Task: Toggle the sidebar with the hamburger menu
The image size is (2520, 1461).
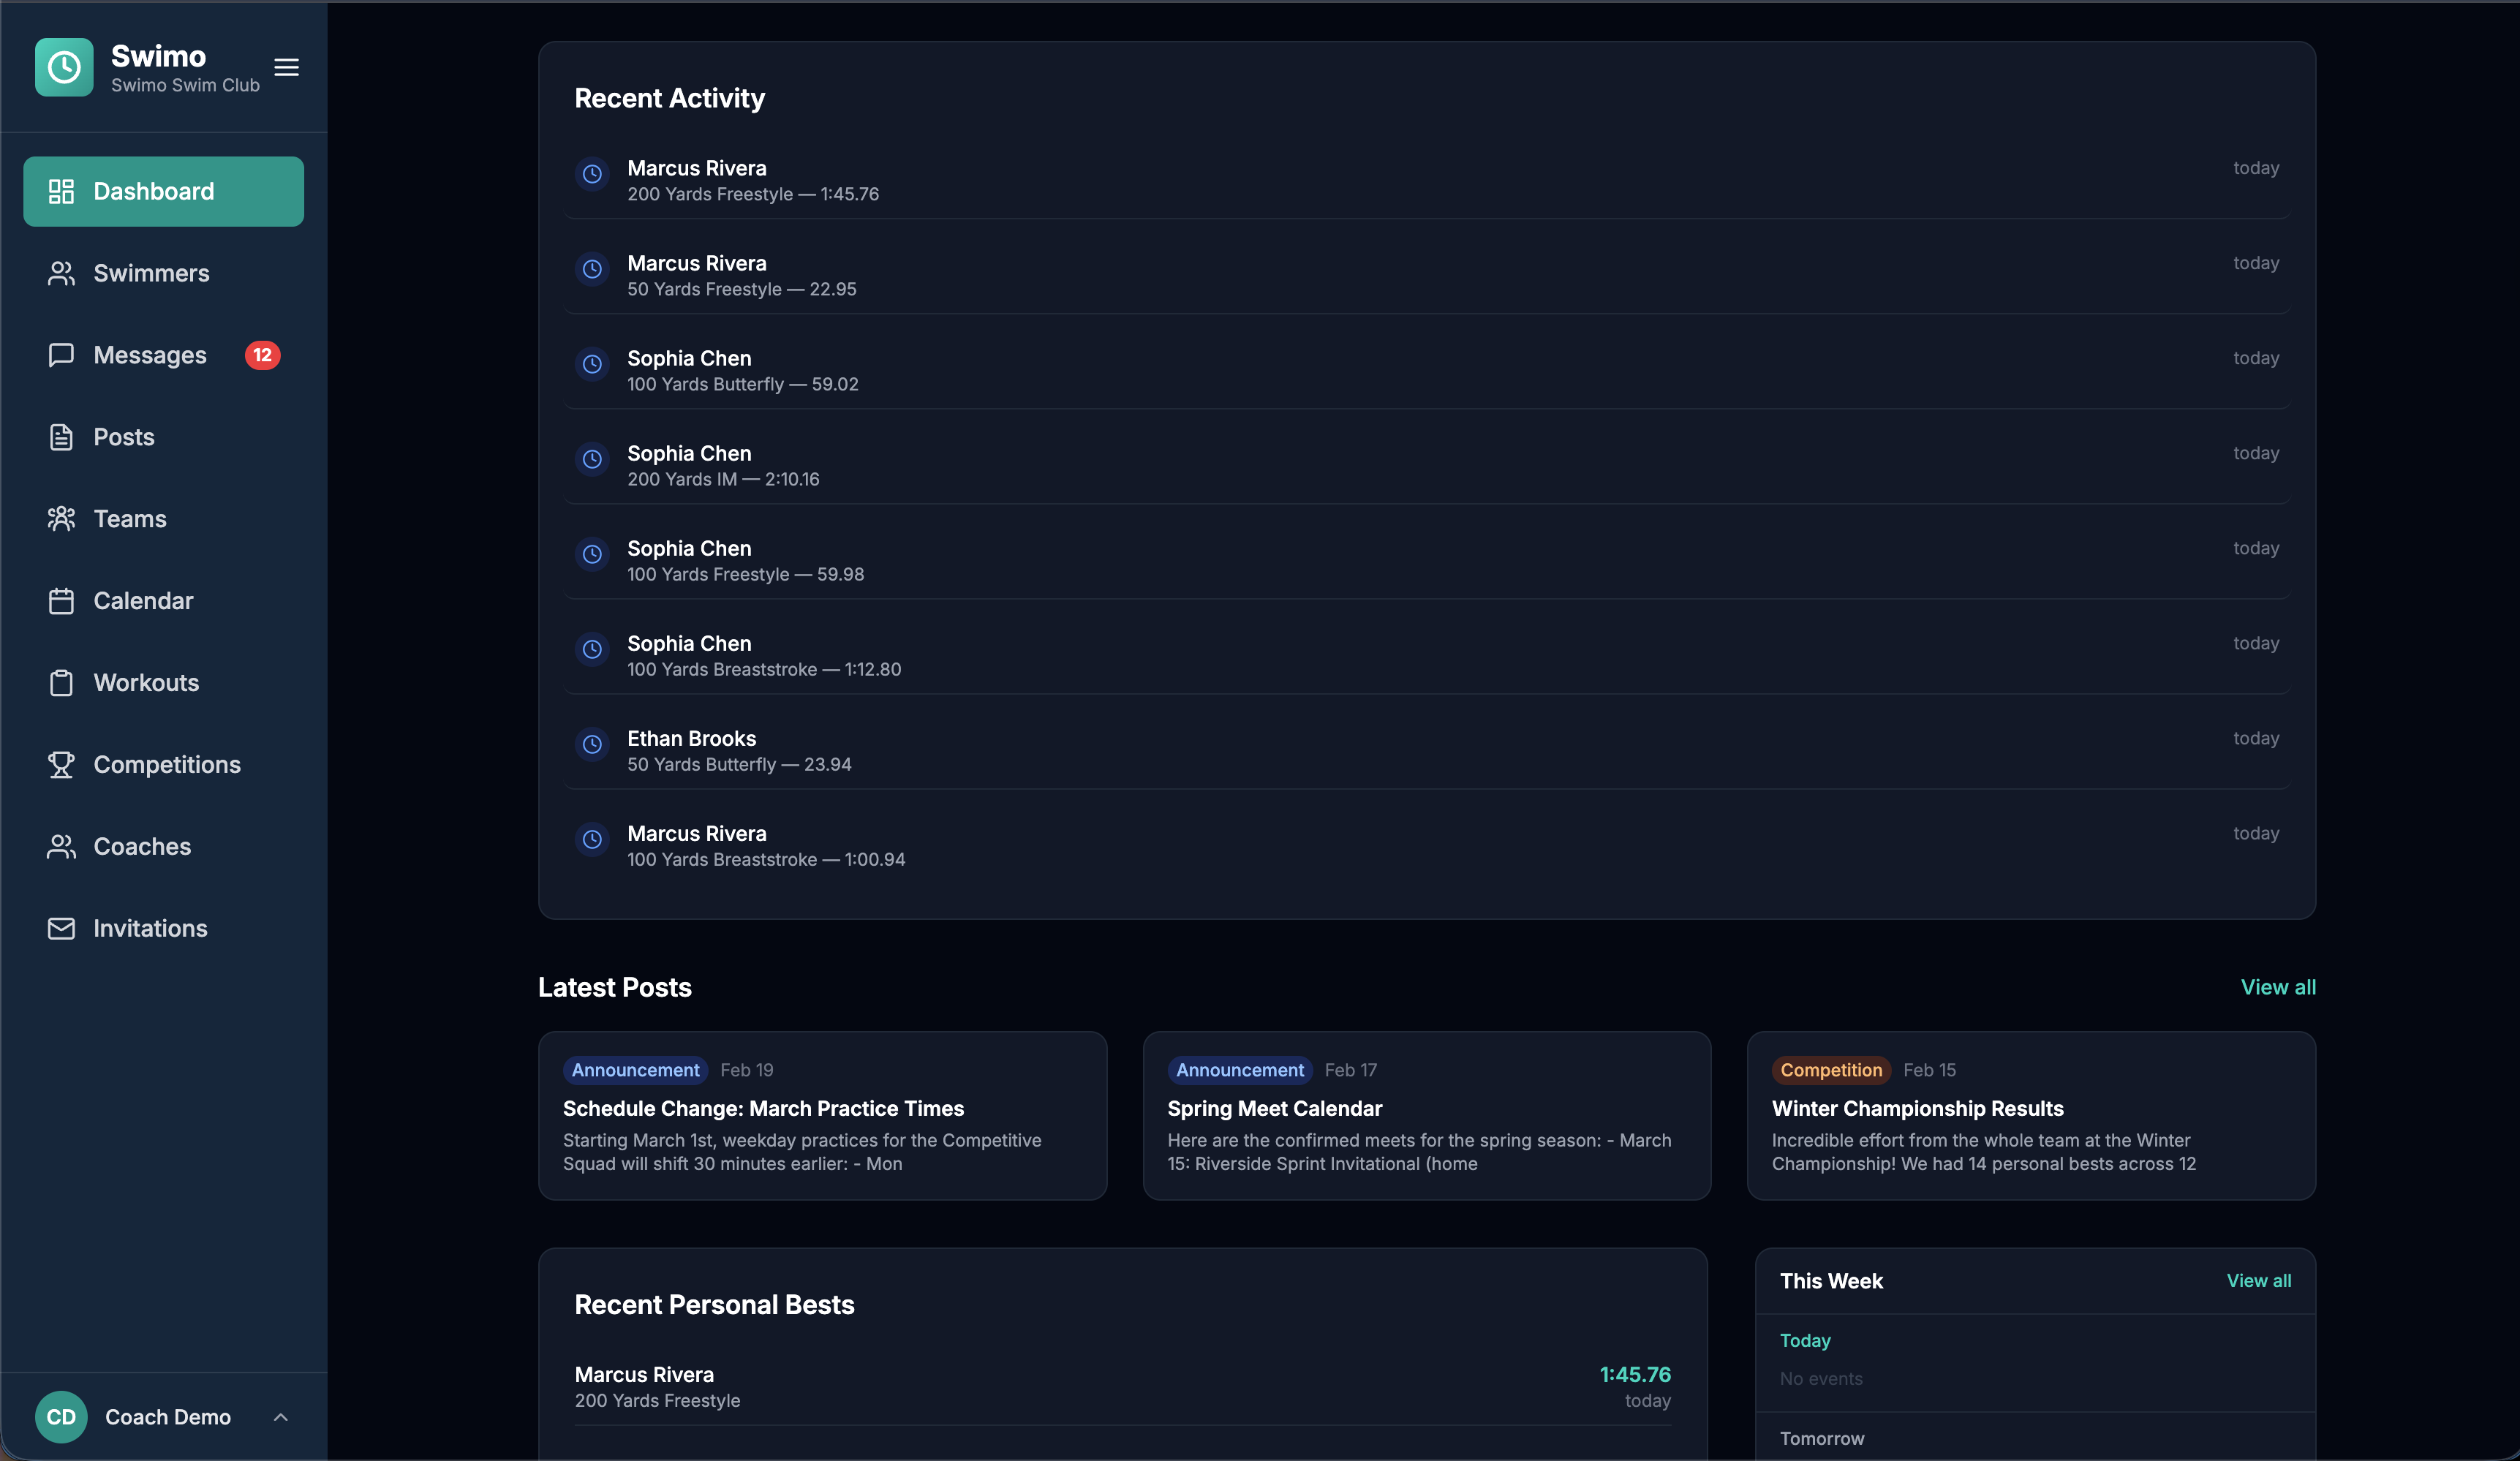Action: (x=286, y=67)
